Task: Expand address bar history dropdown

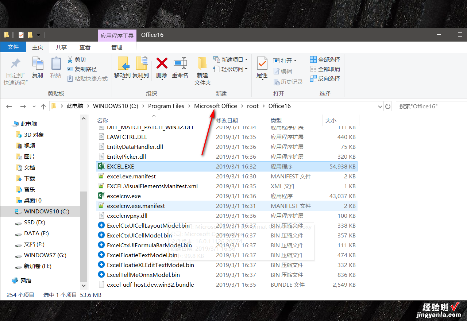Action: pos(380,107)
